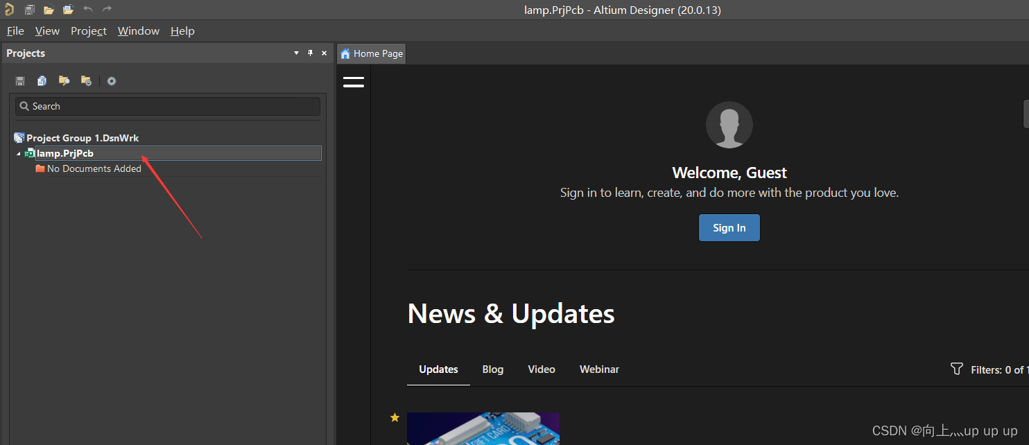
Task: Open the View menu
Action: click(47, 30)
